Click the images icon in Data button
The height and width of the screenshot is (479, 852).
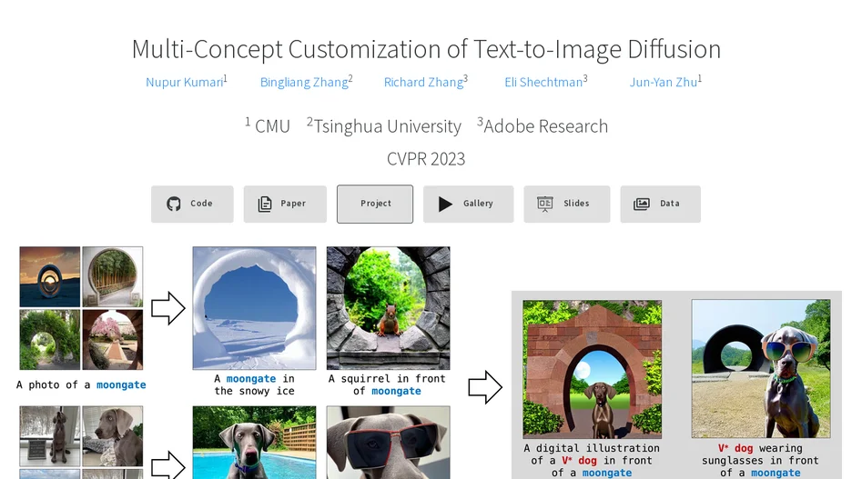[641, 204]
